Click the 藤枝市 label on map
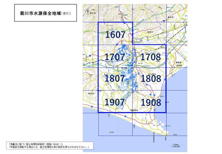The height and width of the screenshot is (154, 222). [171, 17]
